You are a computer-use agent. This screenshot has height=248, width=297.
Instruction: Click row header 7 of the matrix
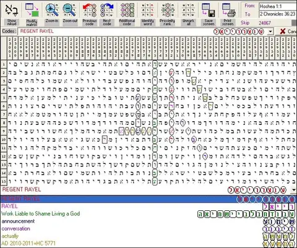click(4, 114)
